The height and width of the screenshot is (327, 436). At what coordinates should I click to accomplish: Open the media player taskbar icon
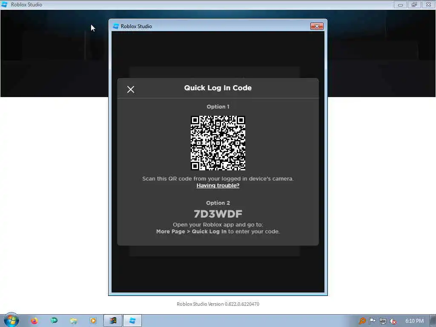click(x=93, y=321)
